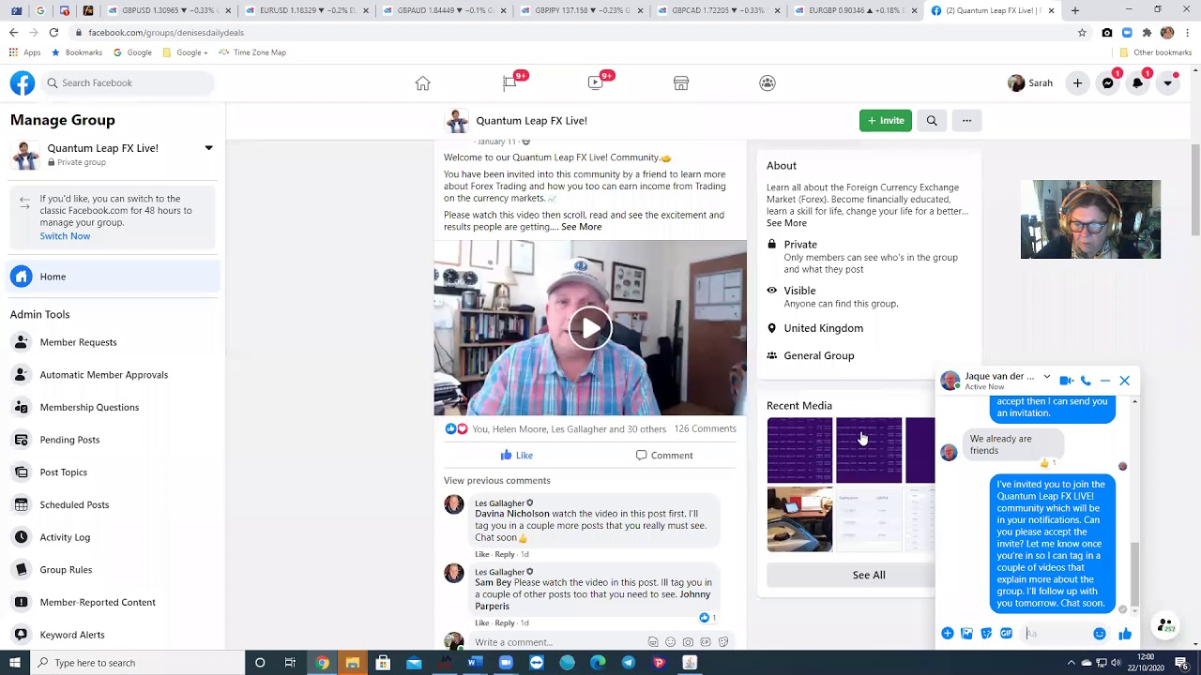
Task: Open the group's three-dot more options
Action: point(966,120)
